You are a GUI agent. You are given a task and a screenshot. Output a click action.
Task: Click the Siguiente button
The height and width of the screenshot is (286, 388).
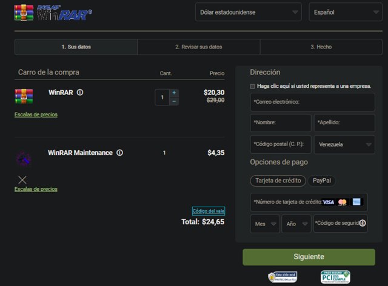coord(309,257)
